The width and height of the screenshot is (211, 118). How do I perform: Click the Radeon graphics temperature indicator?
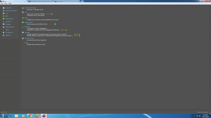click(66, 30)
